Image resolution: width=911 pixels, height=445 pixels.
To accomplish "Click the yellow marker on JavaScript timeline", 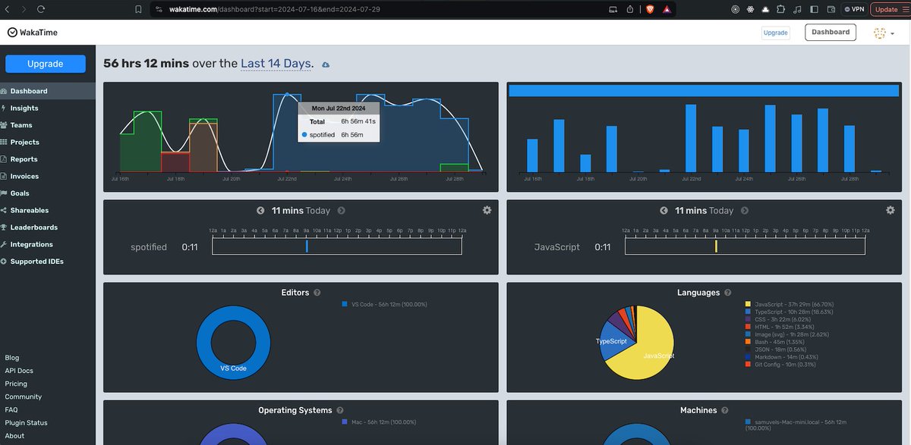I will tap(716, 246).
